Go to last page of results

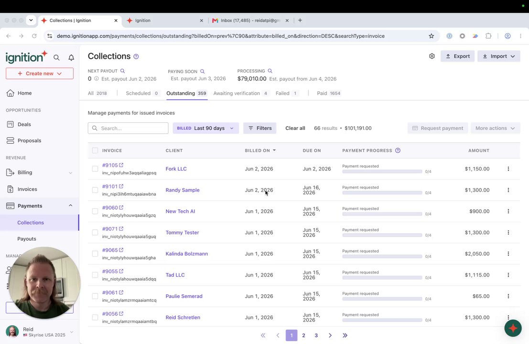[x=345, y=335]
